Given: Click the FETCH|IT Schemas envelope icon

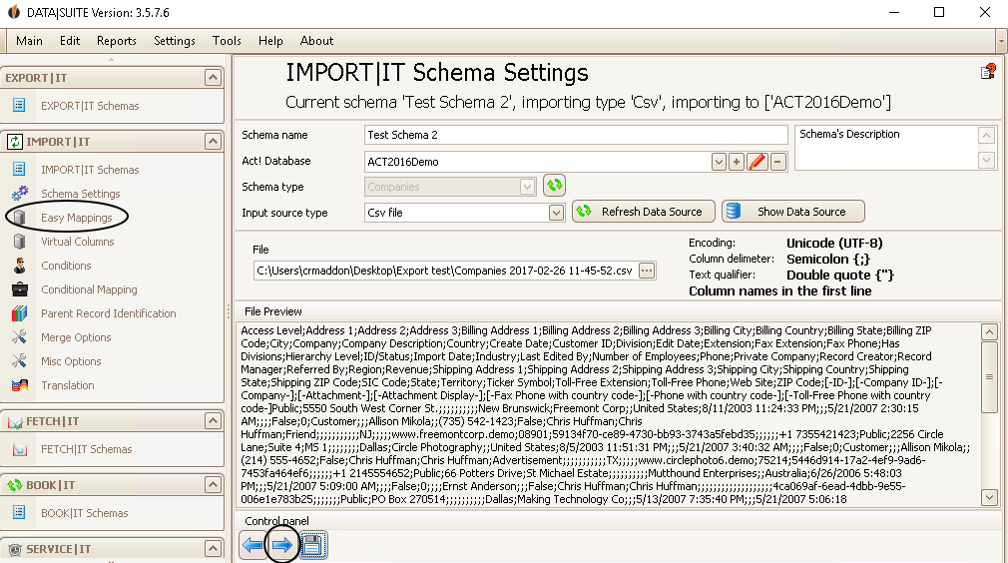Looking at the screenshot, I should pyautogui.click(x=19, y=449).
